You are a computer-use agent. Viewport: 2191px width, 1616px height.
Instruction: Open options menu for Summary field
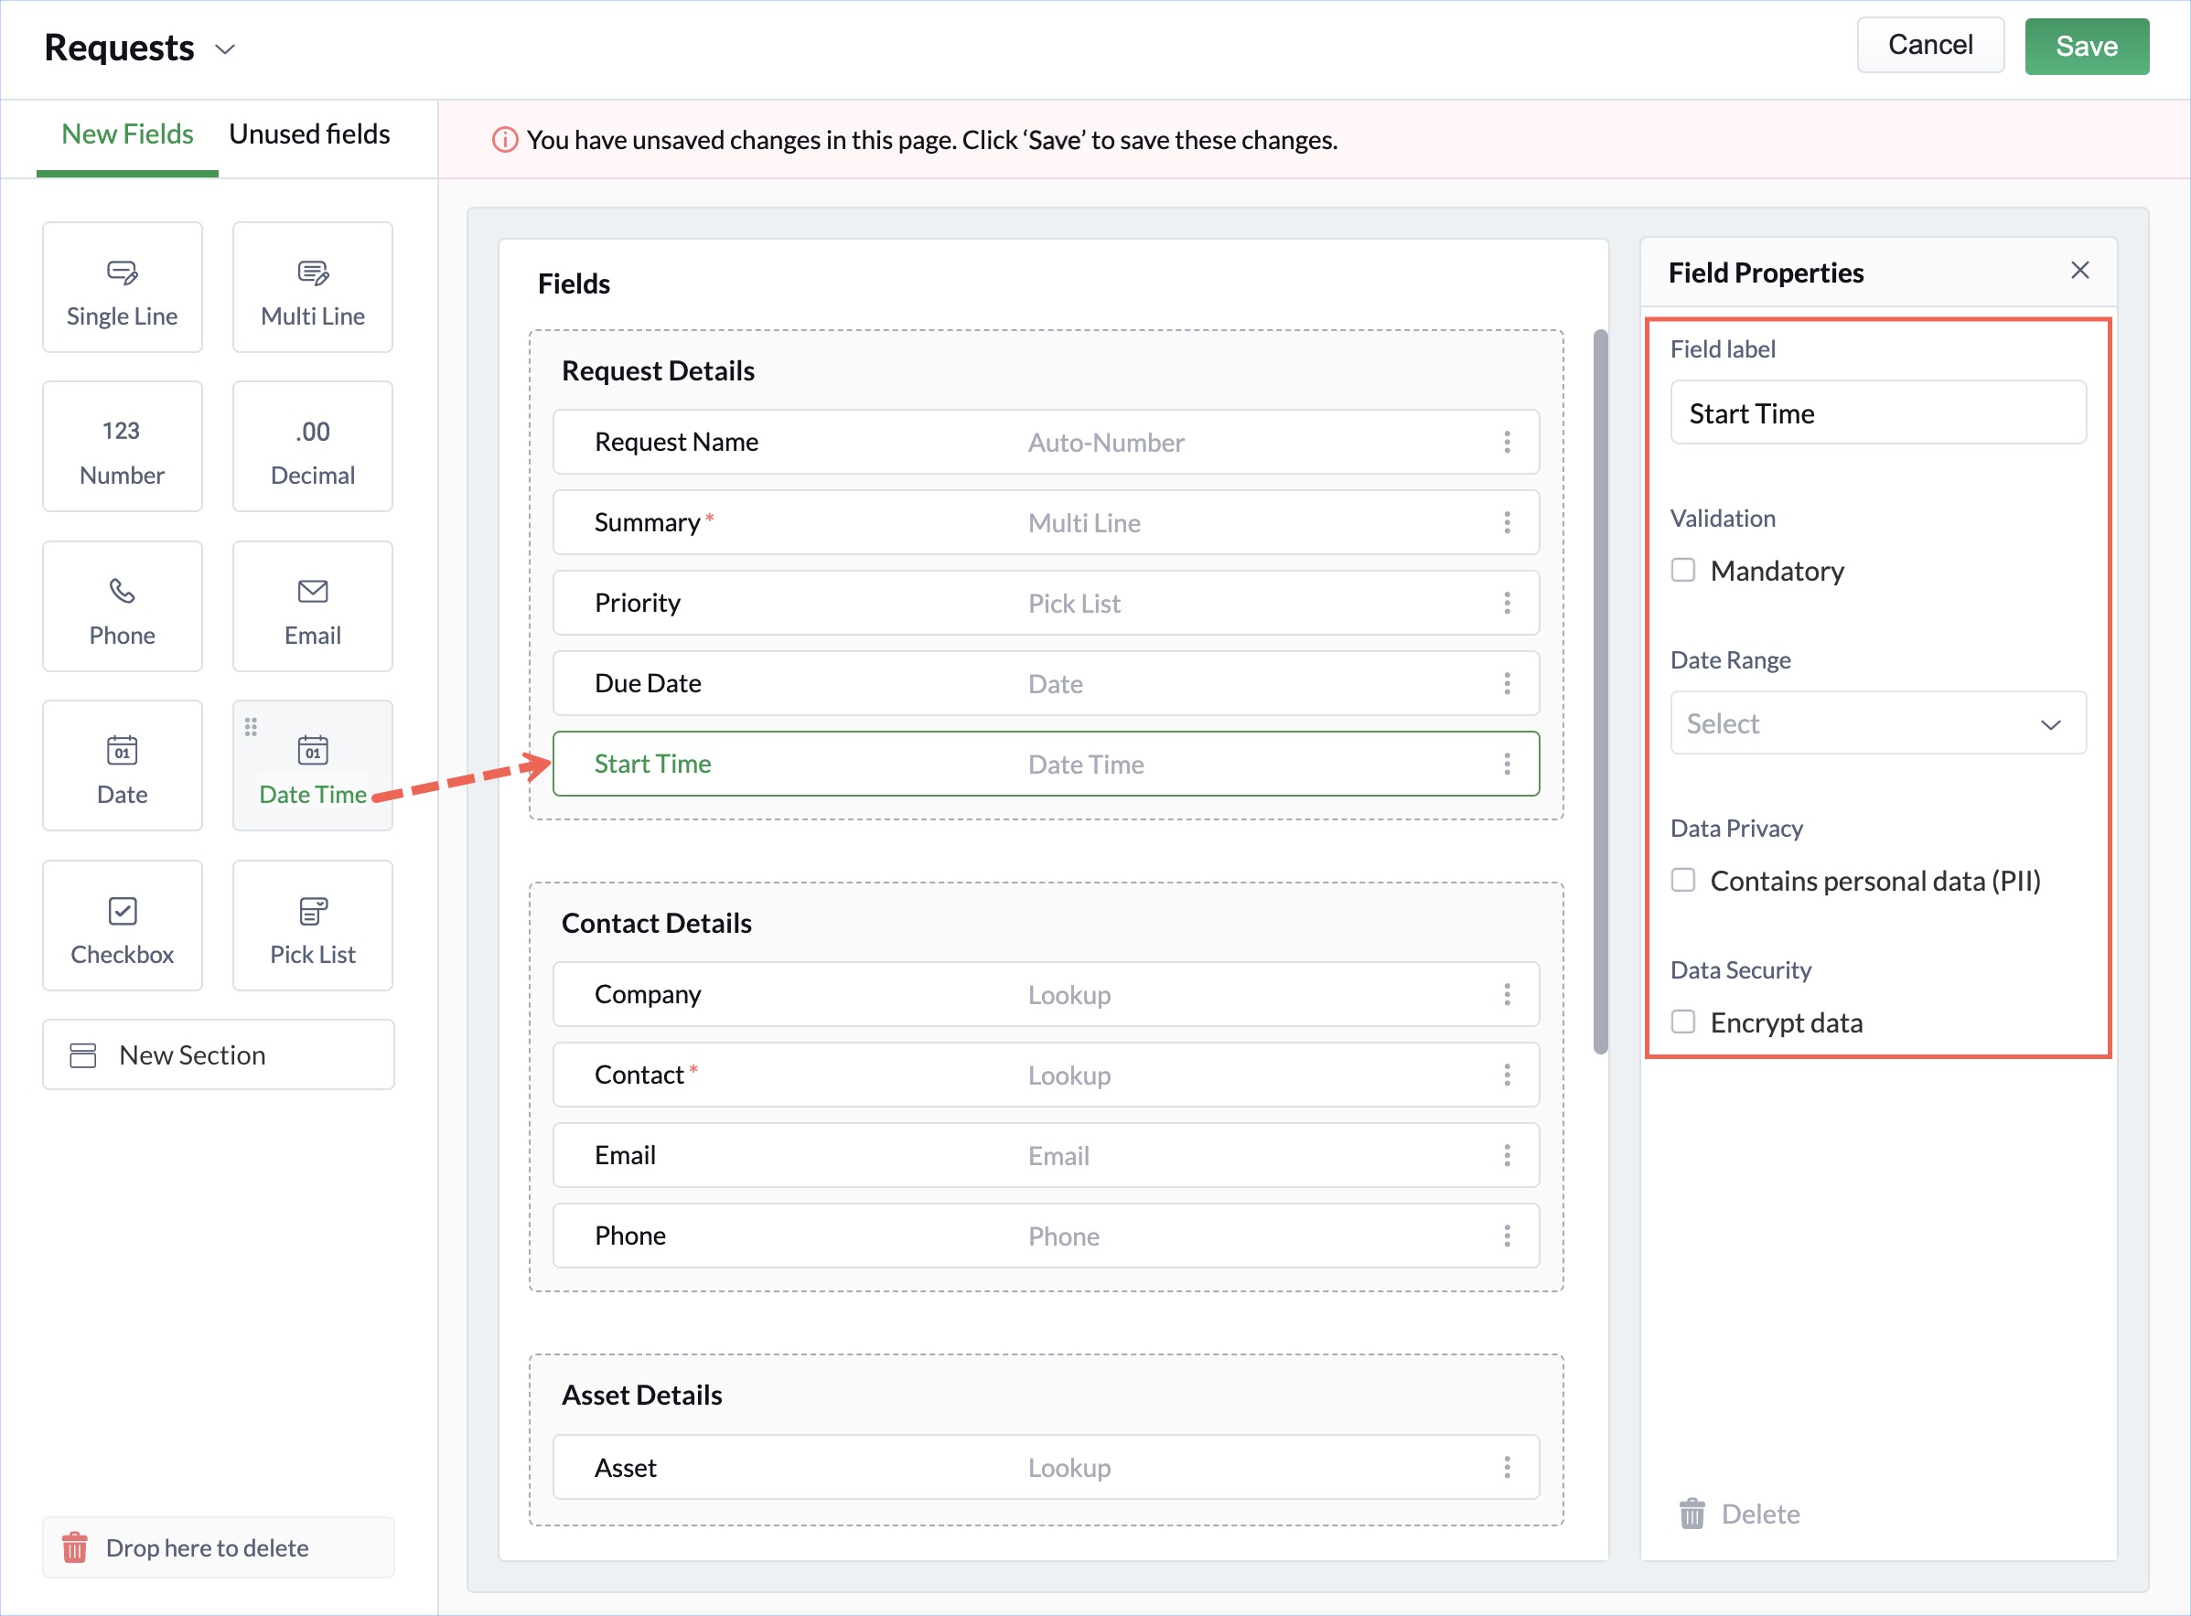(1507, 522)
